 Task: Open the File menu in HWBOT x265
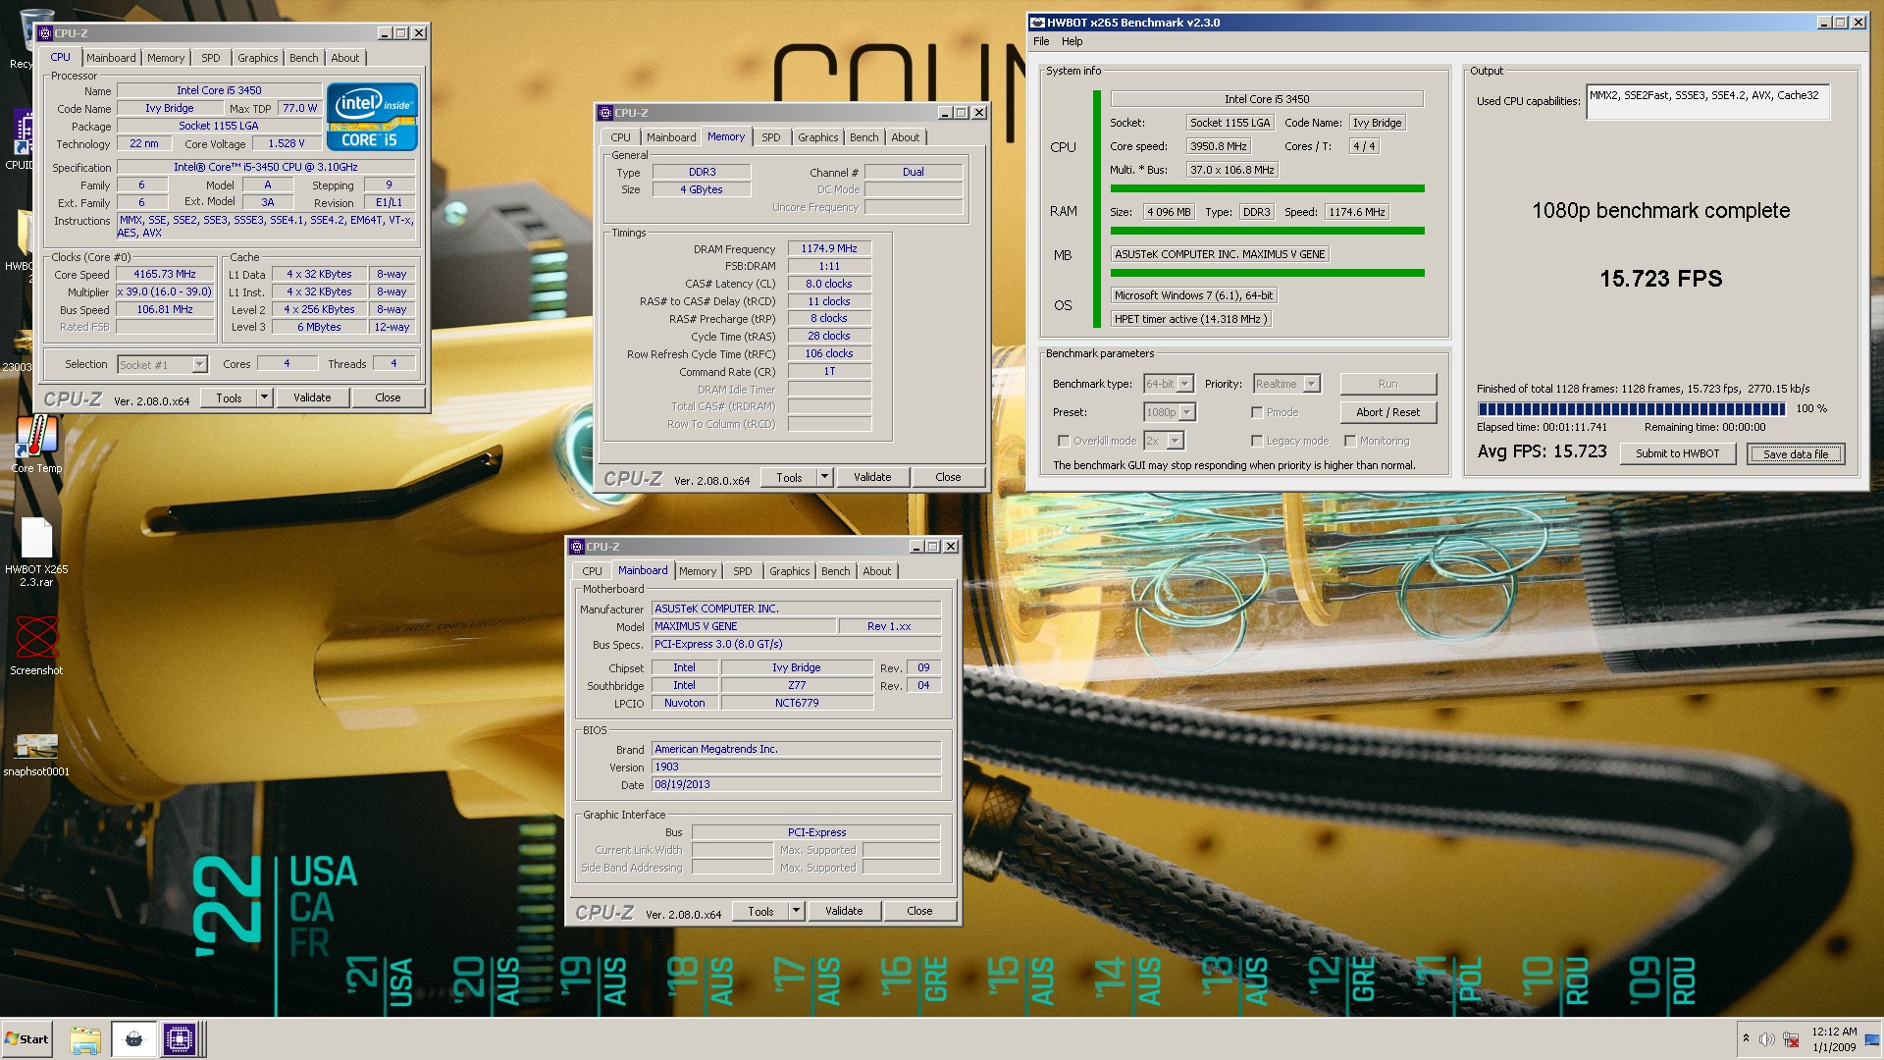pyautogui.click(x=1041, y=41)
